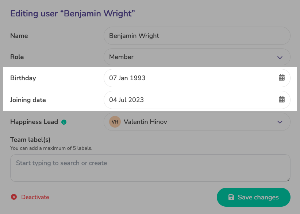The width and height of the screenshot is (300, 214).
Task: Click the floppy disk save icon
Action: tap(231, 197)
